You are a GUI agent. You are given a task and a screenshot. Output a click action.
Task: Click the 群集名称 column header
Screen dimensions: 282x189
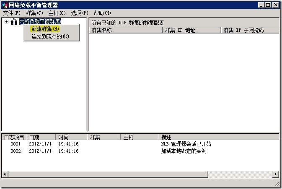(x=125, y=30)
